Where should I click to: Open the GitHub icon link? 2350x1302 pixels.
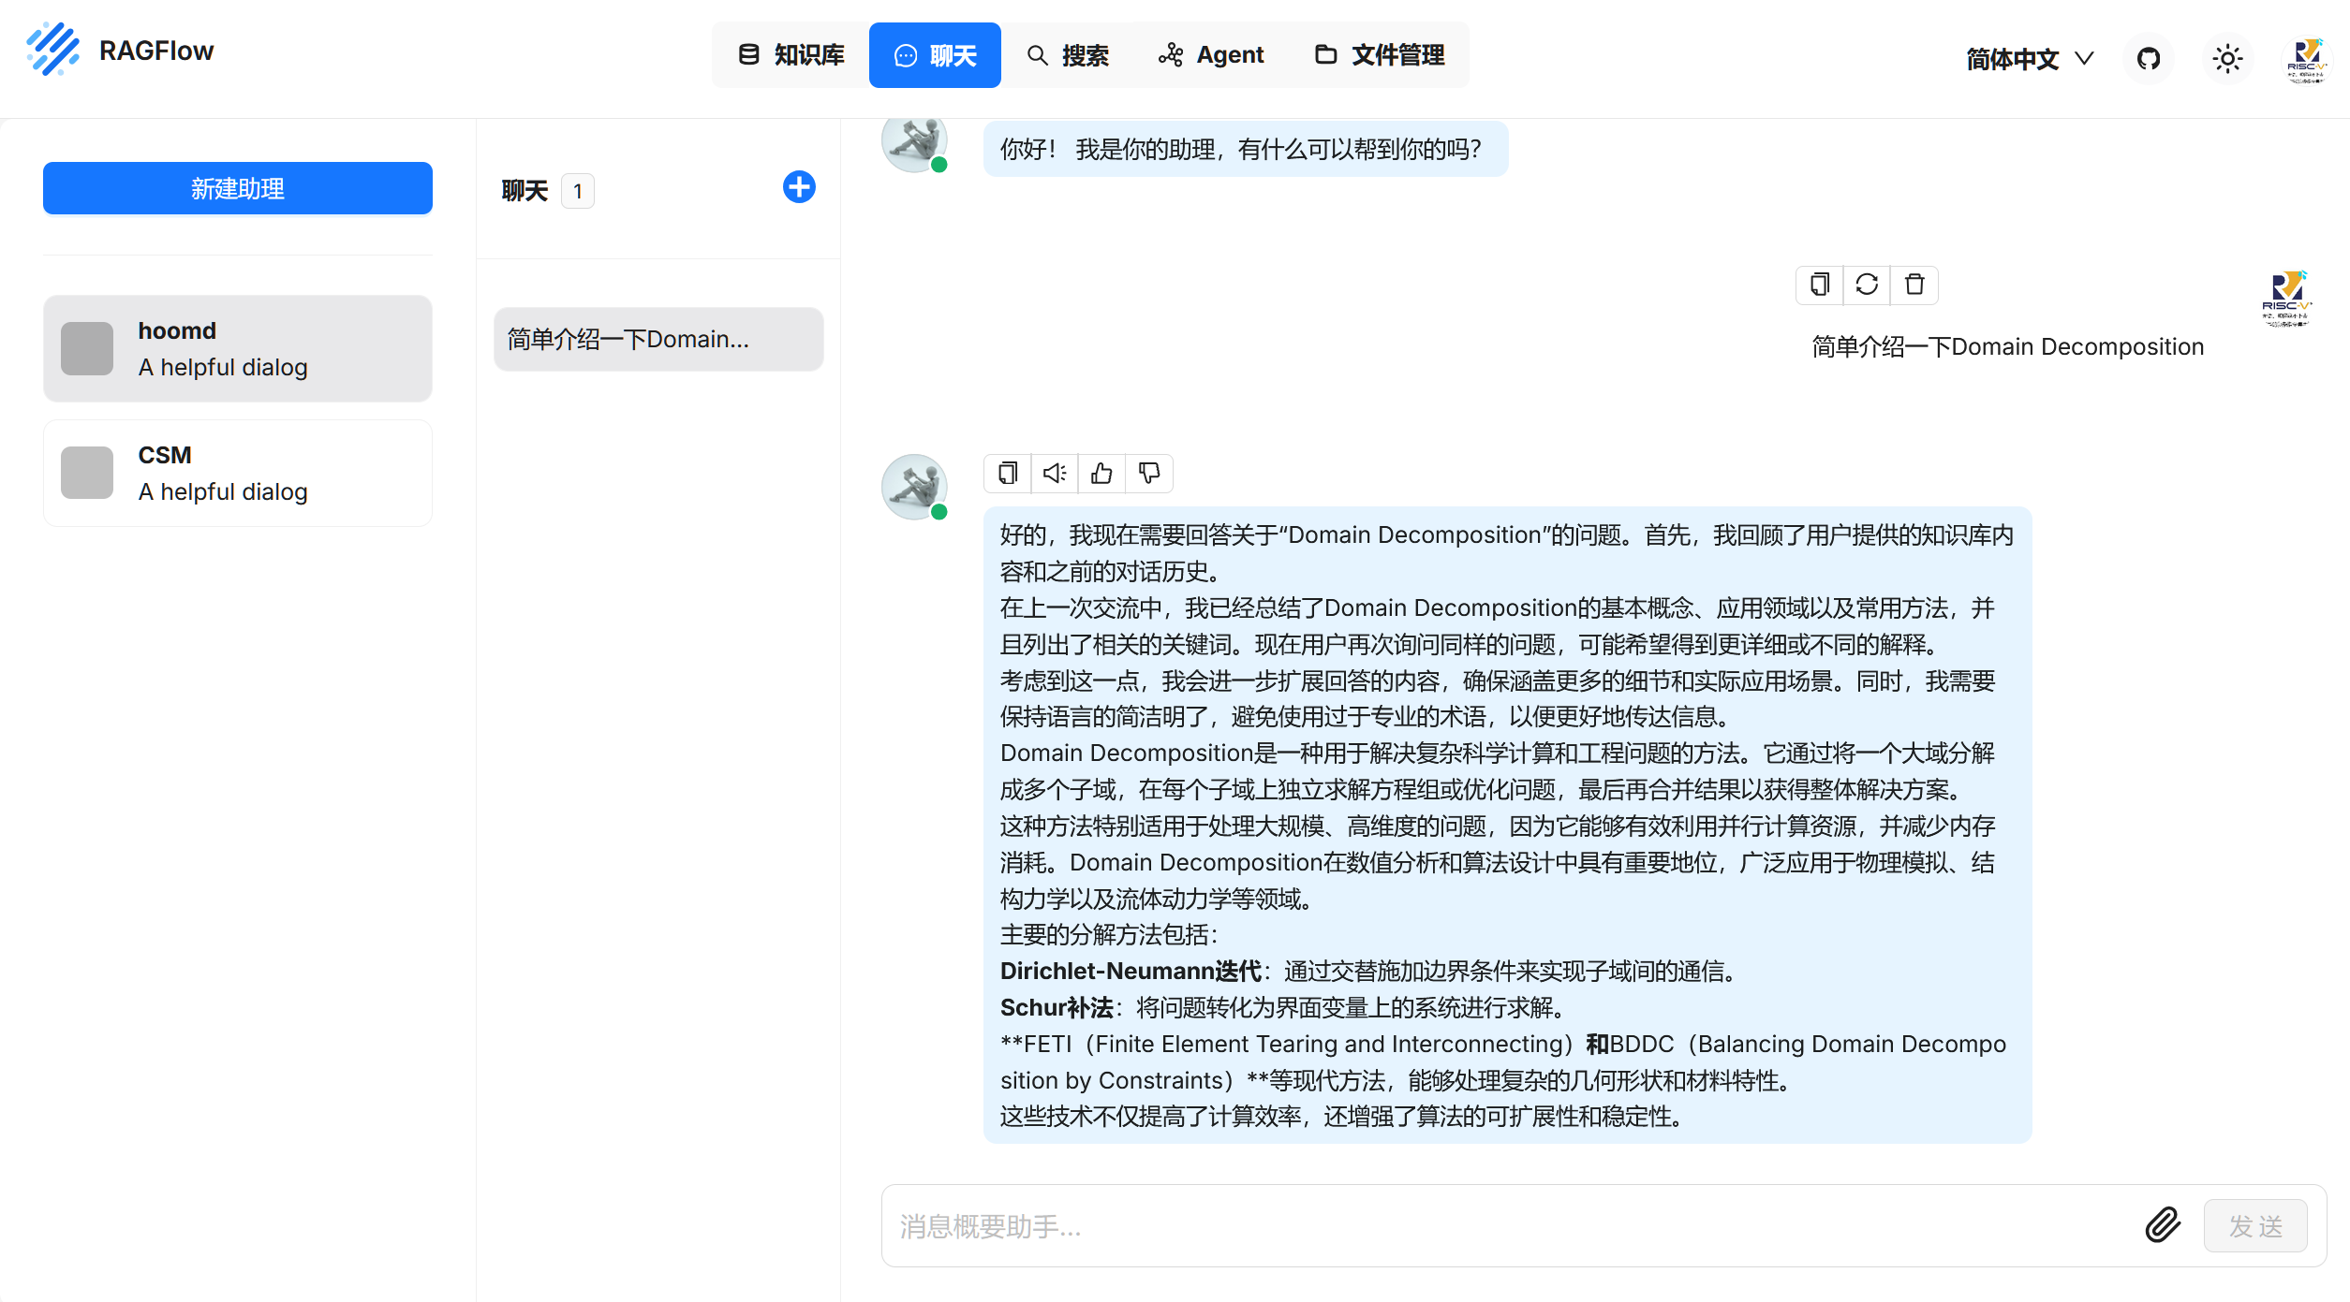[x=2149, y=59]
